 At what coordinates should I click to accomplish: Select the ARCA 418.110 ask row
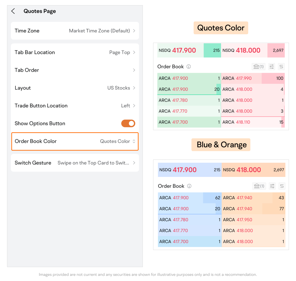click(253, 122)
